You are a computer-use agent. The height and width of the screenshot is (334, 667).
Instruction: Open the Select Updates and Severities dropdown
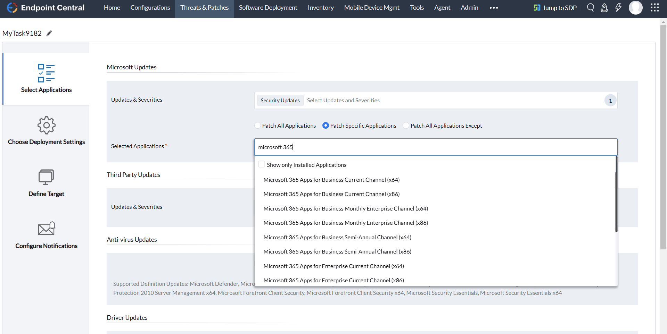[436, 101]
